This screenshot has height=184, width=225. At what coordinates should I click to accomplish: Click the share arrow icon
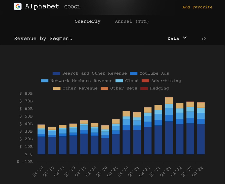click(x=203, y=39)
